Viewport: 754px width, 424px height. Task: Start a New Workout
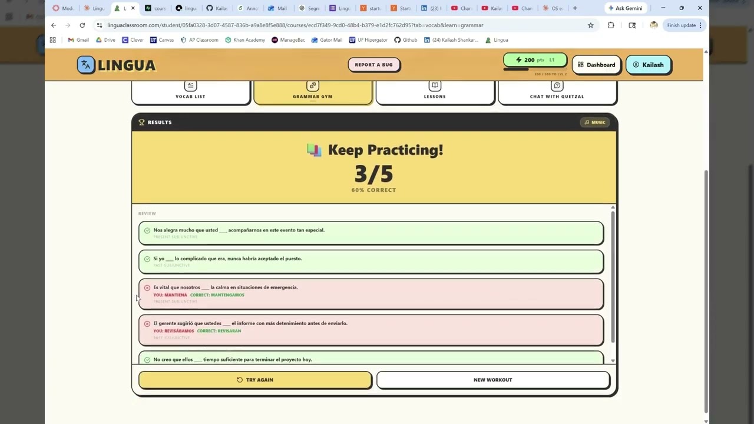coord(492,380)
